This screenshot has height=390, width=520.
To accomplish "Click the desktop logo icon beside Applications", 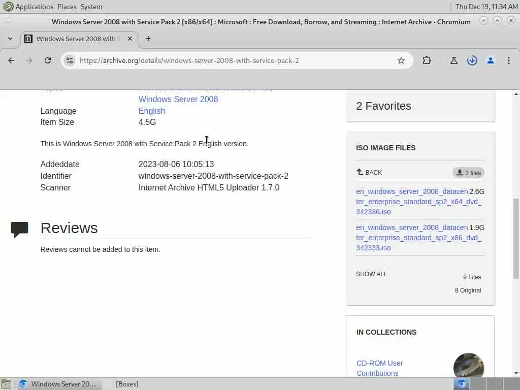I will 8,6.
